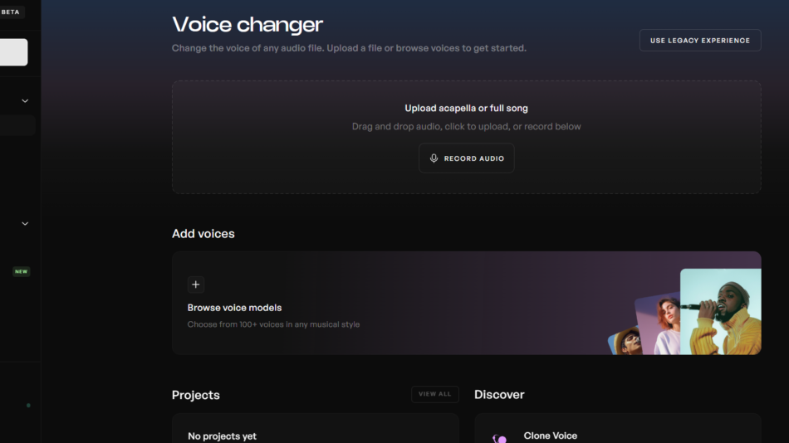
Task: Click the small green status dot in sidebar
Action: 28,406
